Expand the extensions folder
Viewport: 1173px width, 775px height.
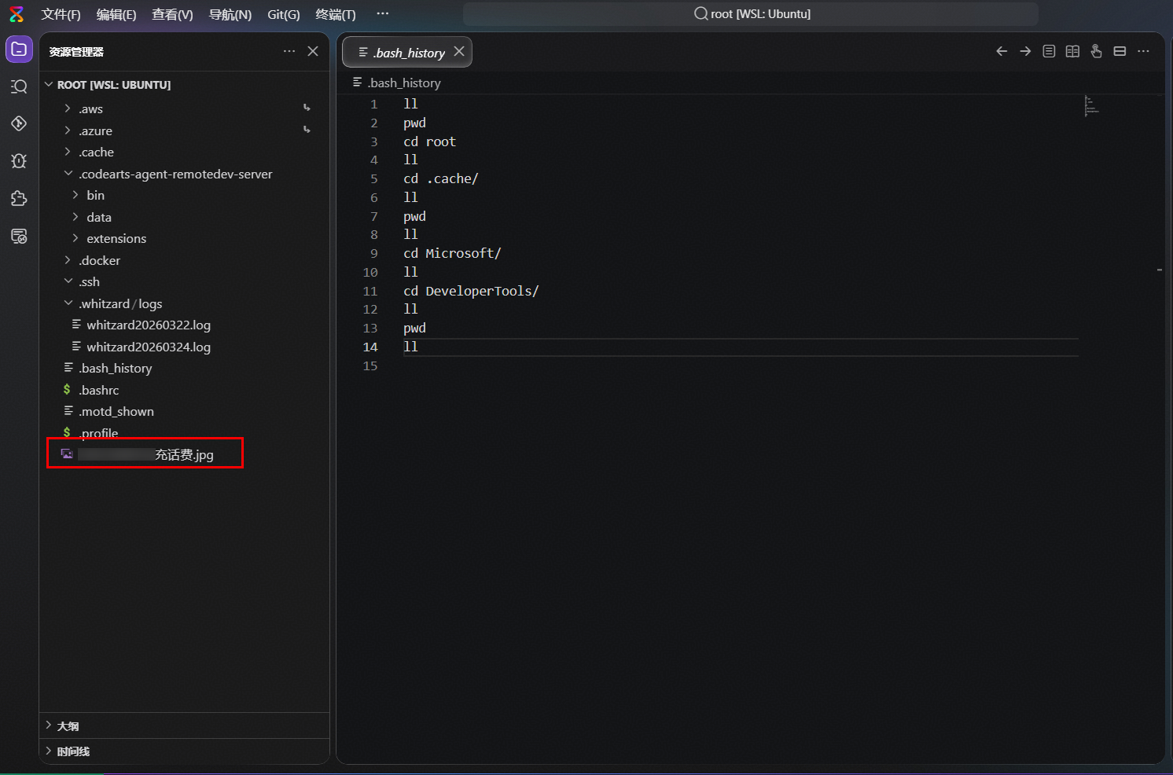(x=75, y=238)
